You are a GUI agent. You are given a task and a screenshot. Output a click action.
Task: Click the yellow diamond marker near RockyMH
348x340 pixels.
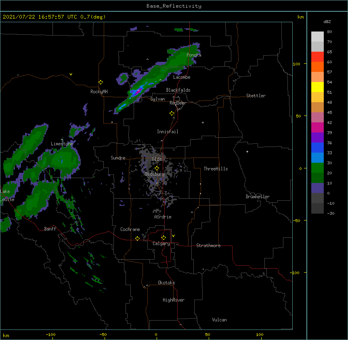101,82
